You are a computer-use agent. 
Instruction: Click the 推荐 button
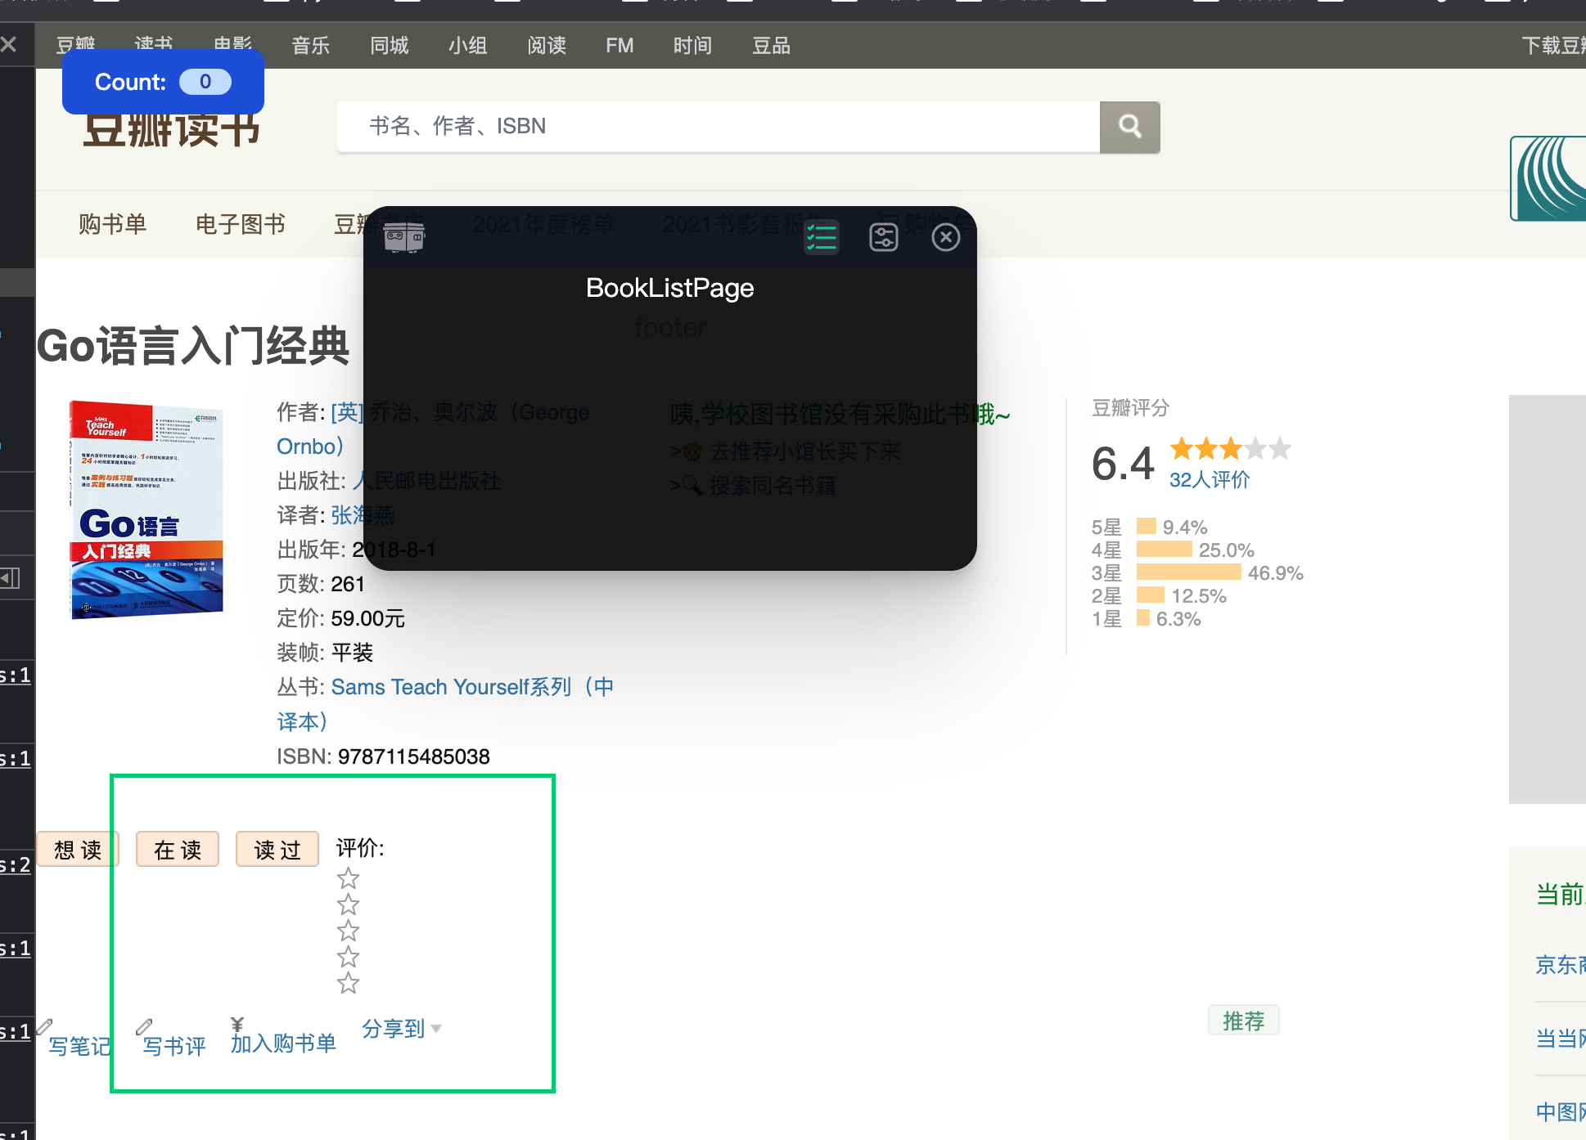(1243, 1020)
